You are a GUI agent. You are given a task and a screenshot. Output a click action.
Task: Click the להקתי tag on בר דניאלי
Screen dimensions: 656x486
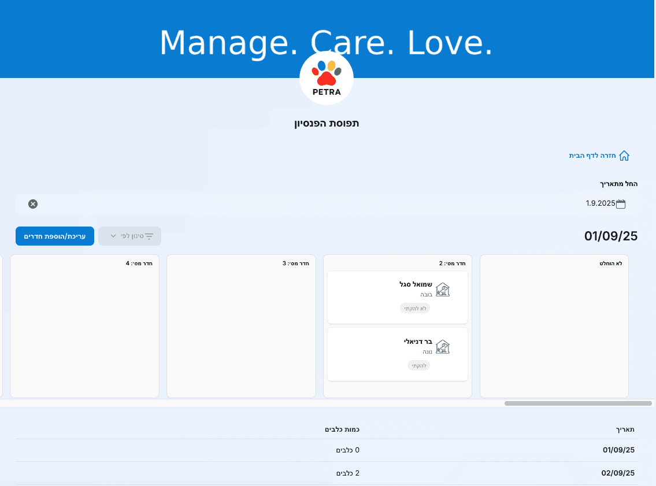(x=419, y=366)
